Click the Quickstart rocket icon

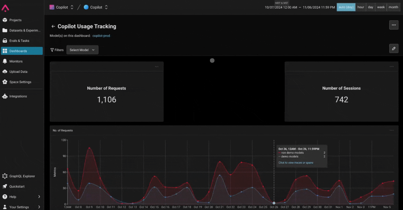pos(5,186)
